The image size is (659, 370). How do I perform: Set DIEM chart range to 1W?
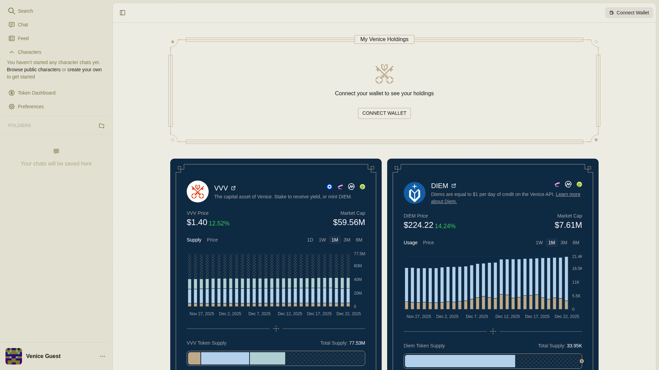pyautogui.click(x=539, y=243)
